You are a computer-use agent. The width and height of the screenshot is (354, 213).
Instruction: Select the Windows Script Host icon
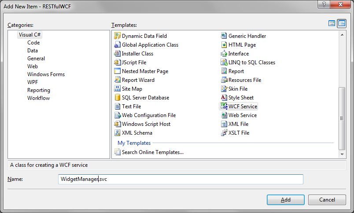(118, 124)
